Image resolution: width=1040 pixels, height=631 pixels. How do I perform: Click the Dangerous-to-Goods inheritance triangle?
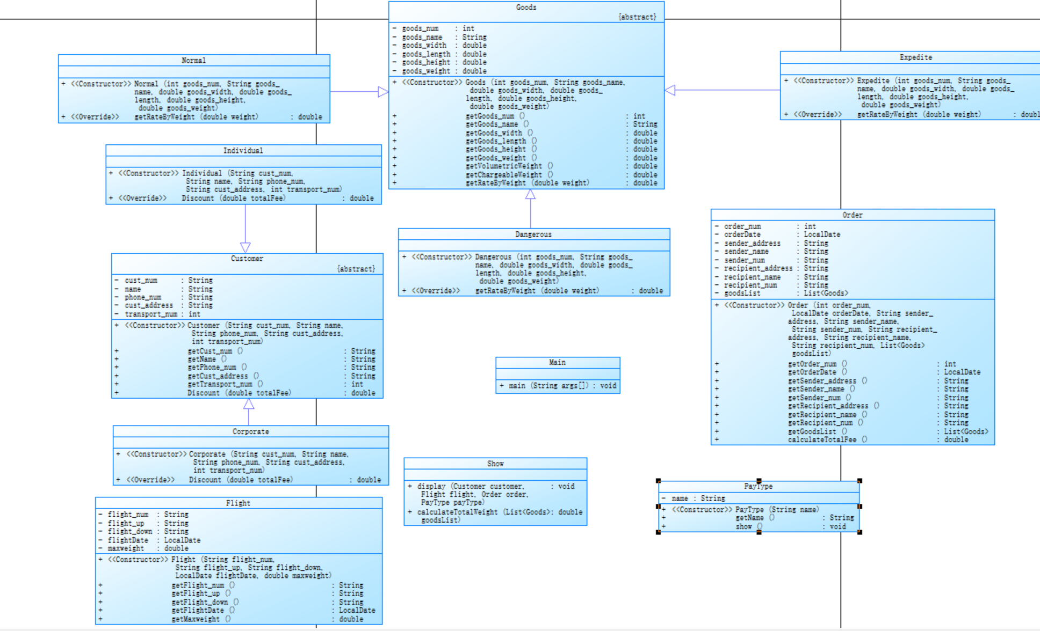pyautogui.click(x=530, y=194)
